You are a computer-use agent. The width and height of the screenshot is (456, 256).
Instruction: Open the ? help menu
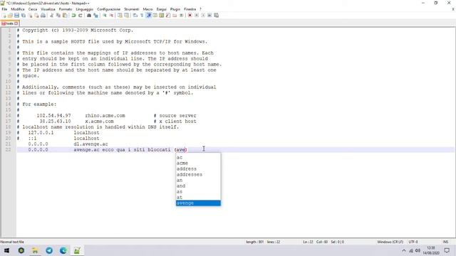click(x=200, y=9)
